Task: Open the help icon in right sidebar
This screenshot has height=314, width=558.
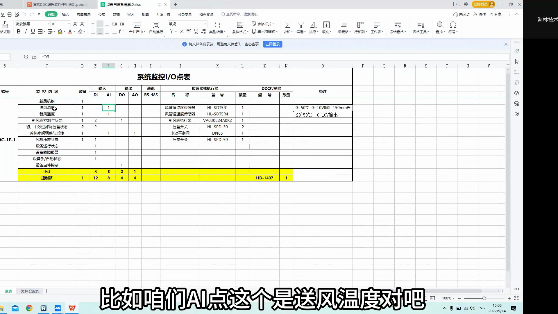Action: (x=516, y=93)
